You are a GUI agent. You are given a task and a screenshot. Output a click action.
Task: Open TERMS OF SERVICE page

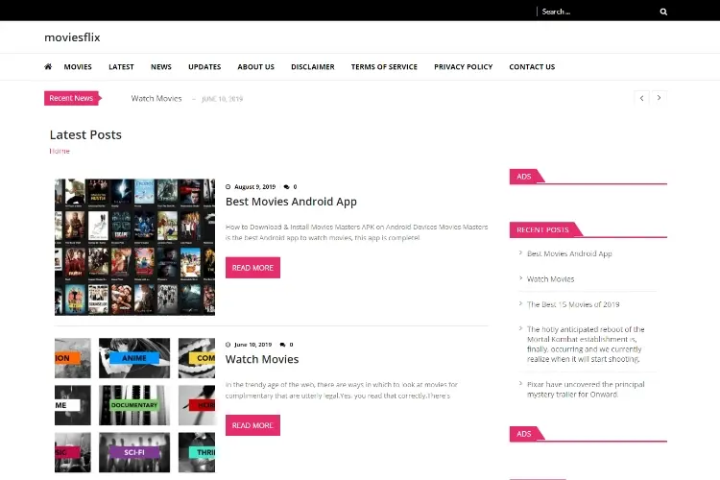(384, 66)
